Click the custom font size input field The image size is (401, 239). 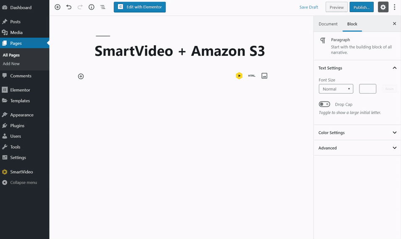point(367,89)
